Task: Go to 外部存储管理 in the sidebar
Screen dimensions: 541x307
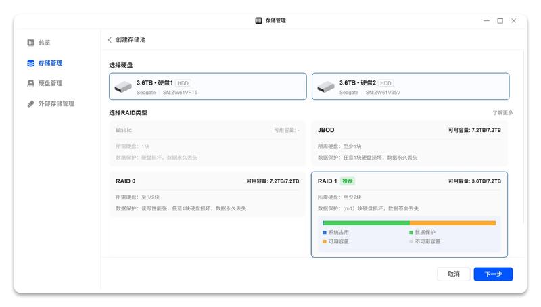Action: point(56,103)
